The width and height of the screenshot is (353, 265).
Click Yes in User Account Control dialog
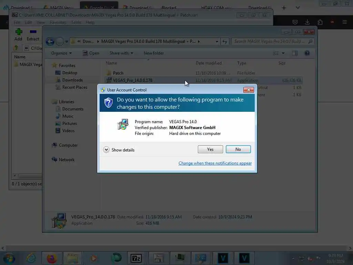tap(210, 149)
